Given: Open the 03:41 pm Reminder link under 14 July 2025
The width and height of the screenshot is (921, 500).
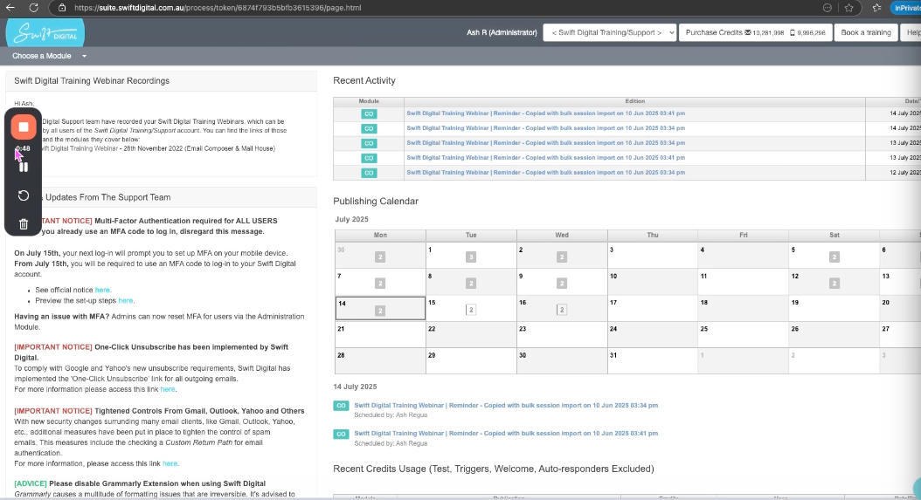Looking at the screenshot, I should (506, 434).
